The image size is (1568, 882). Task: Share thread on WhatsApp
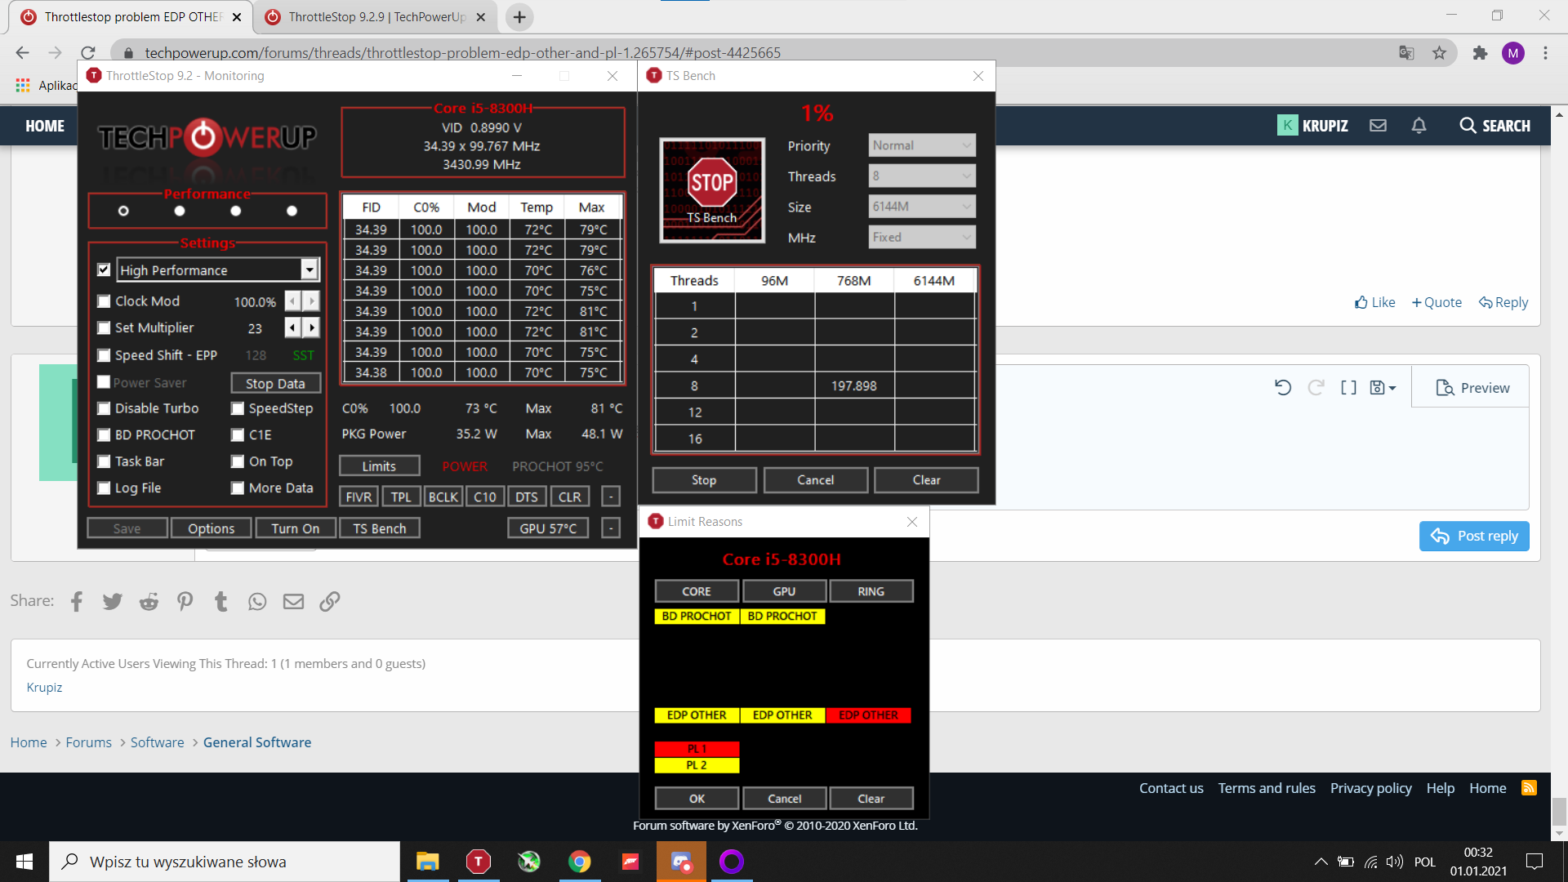[x=257, y=602]
